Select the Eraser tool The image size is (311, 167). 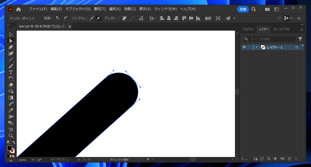(x=11, y=85)
